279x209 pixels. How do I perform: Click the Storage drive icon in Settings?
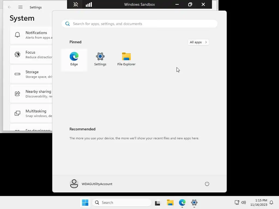point(17,74)
